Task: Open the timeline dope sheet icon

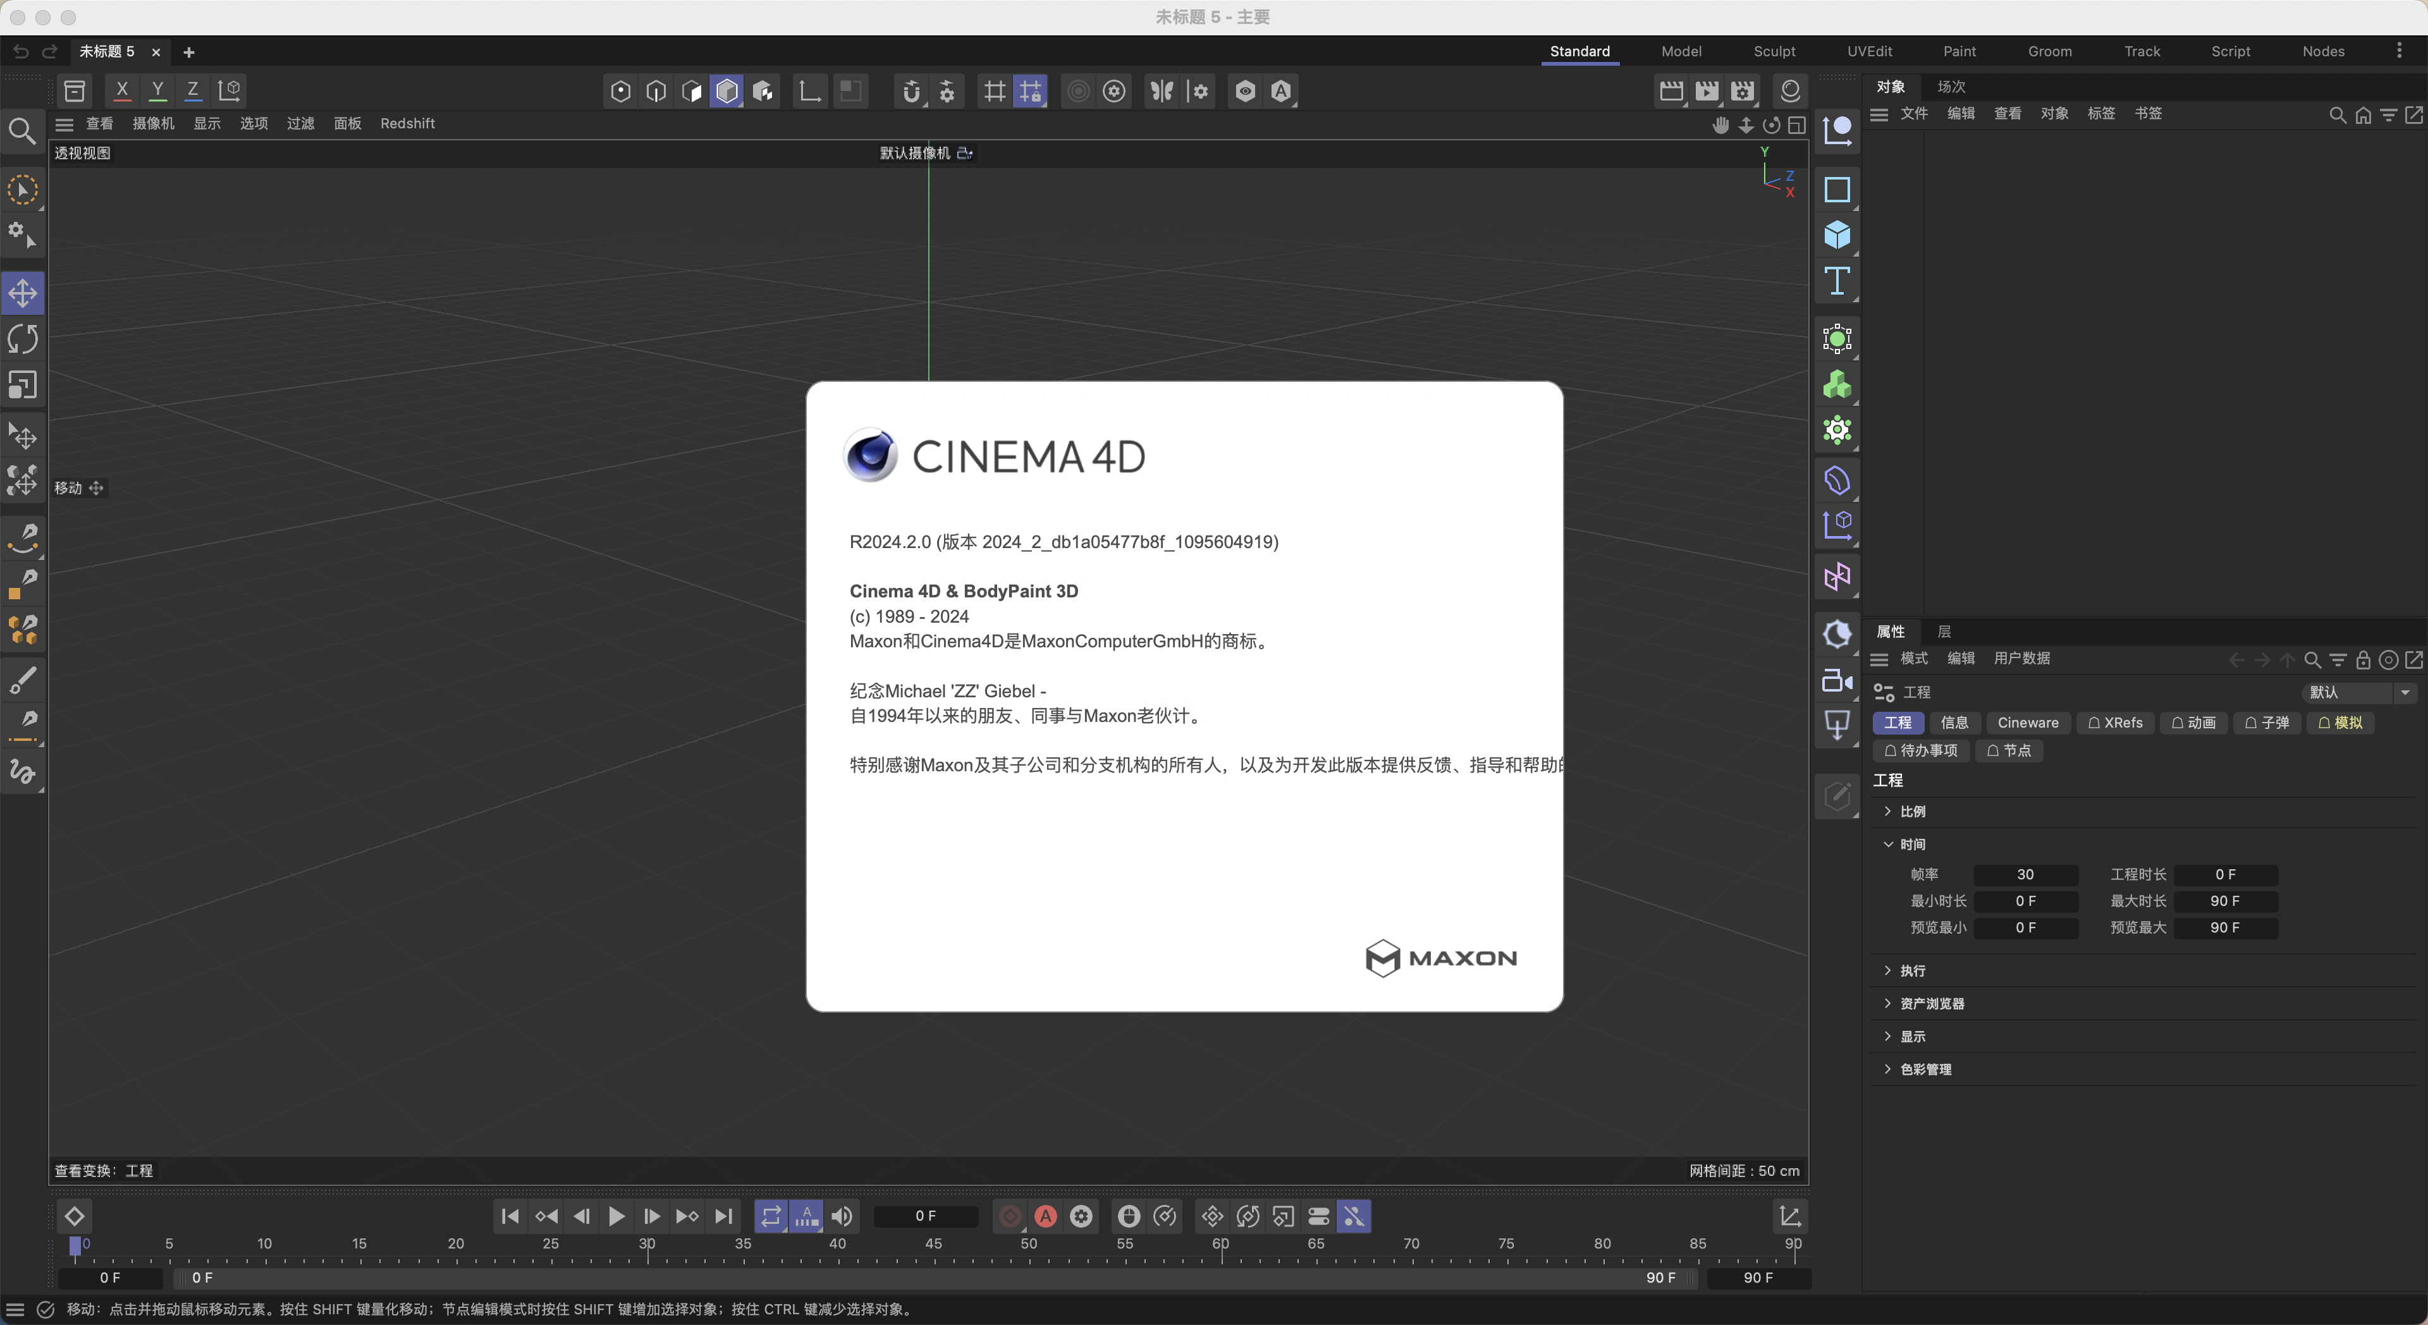Action: point(1790,1217)
